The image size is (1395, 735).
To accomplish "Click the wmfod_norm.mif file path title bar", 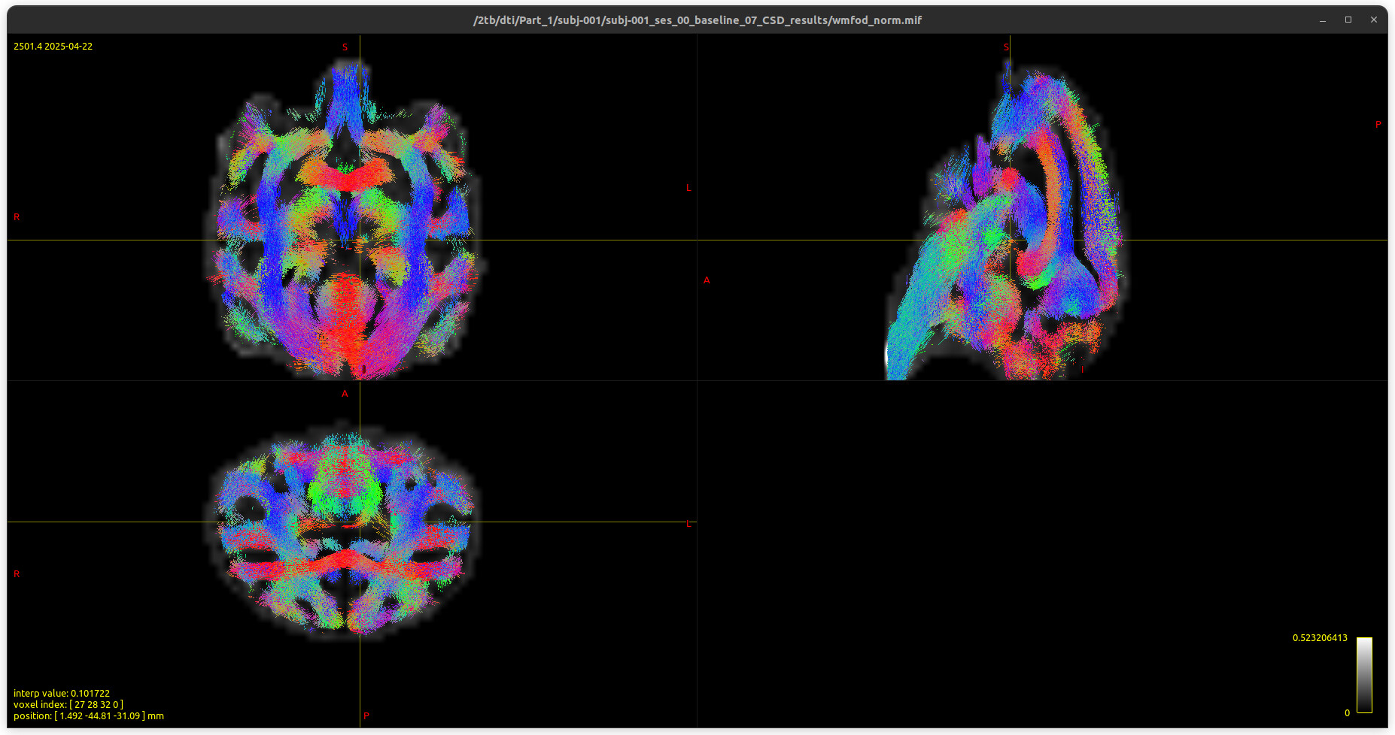I will pyautogui.click(x=697, y=20).
